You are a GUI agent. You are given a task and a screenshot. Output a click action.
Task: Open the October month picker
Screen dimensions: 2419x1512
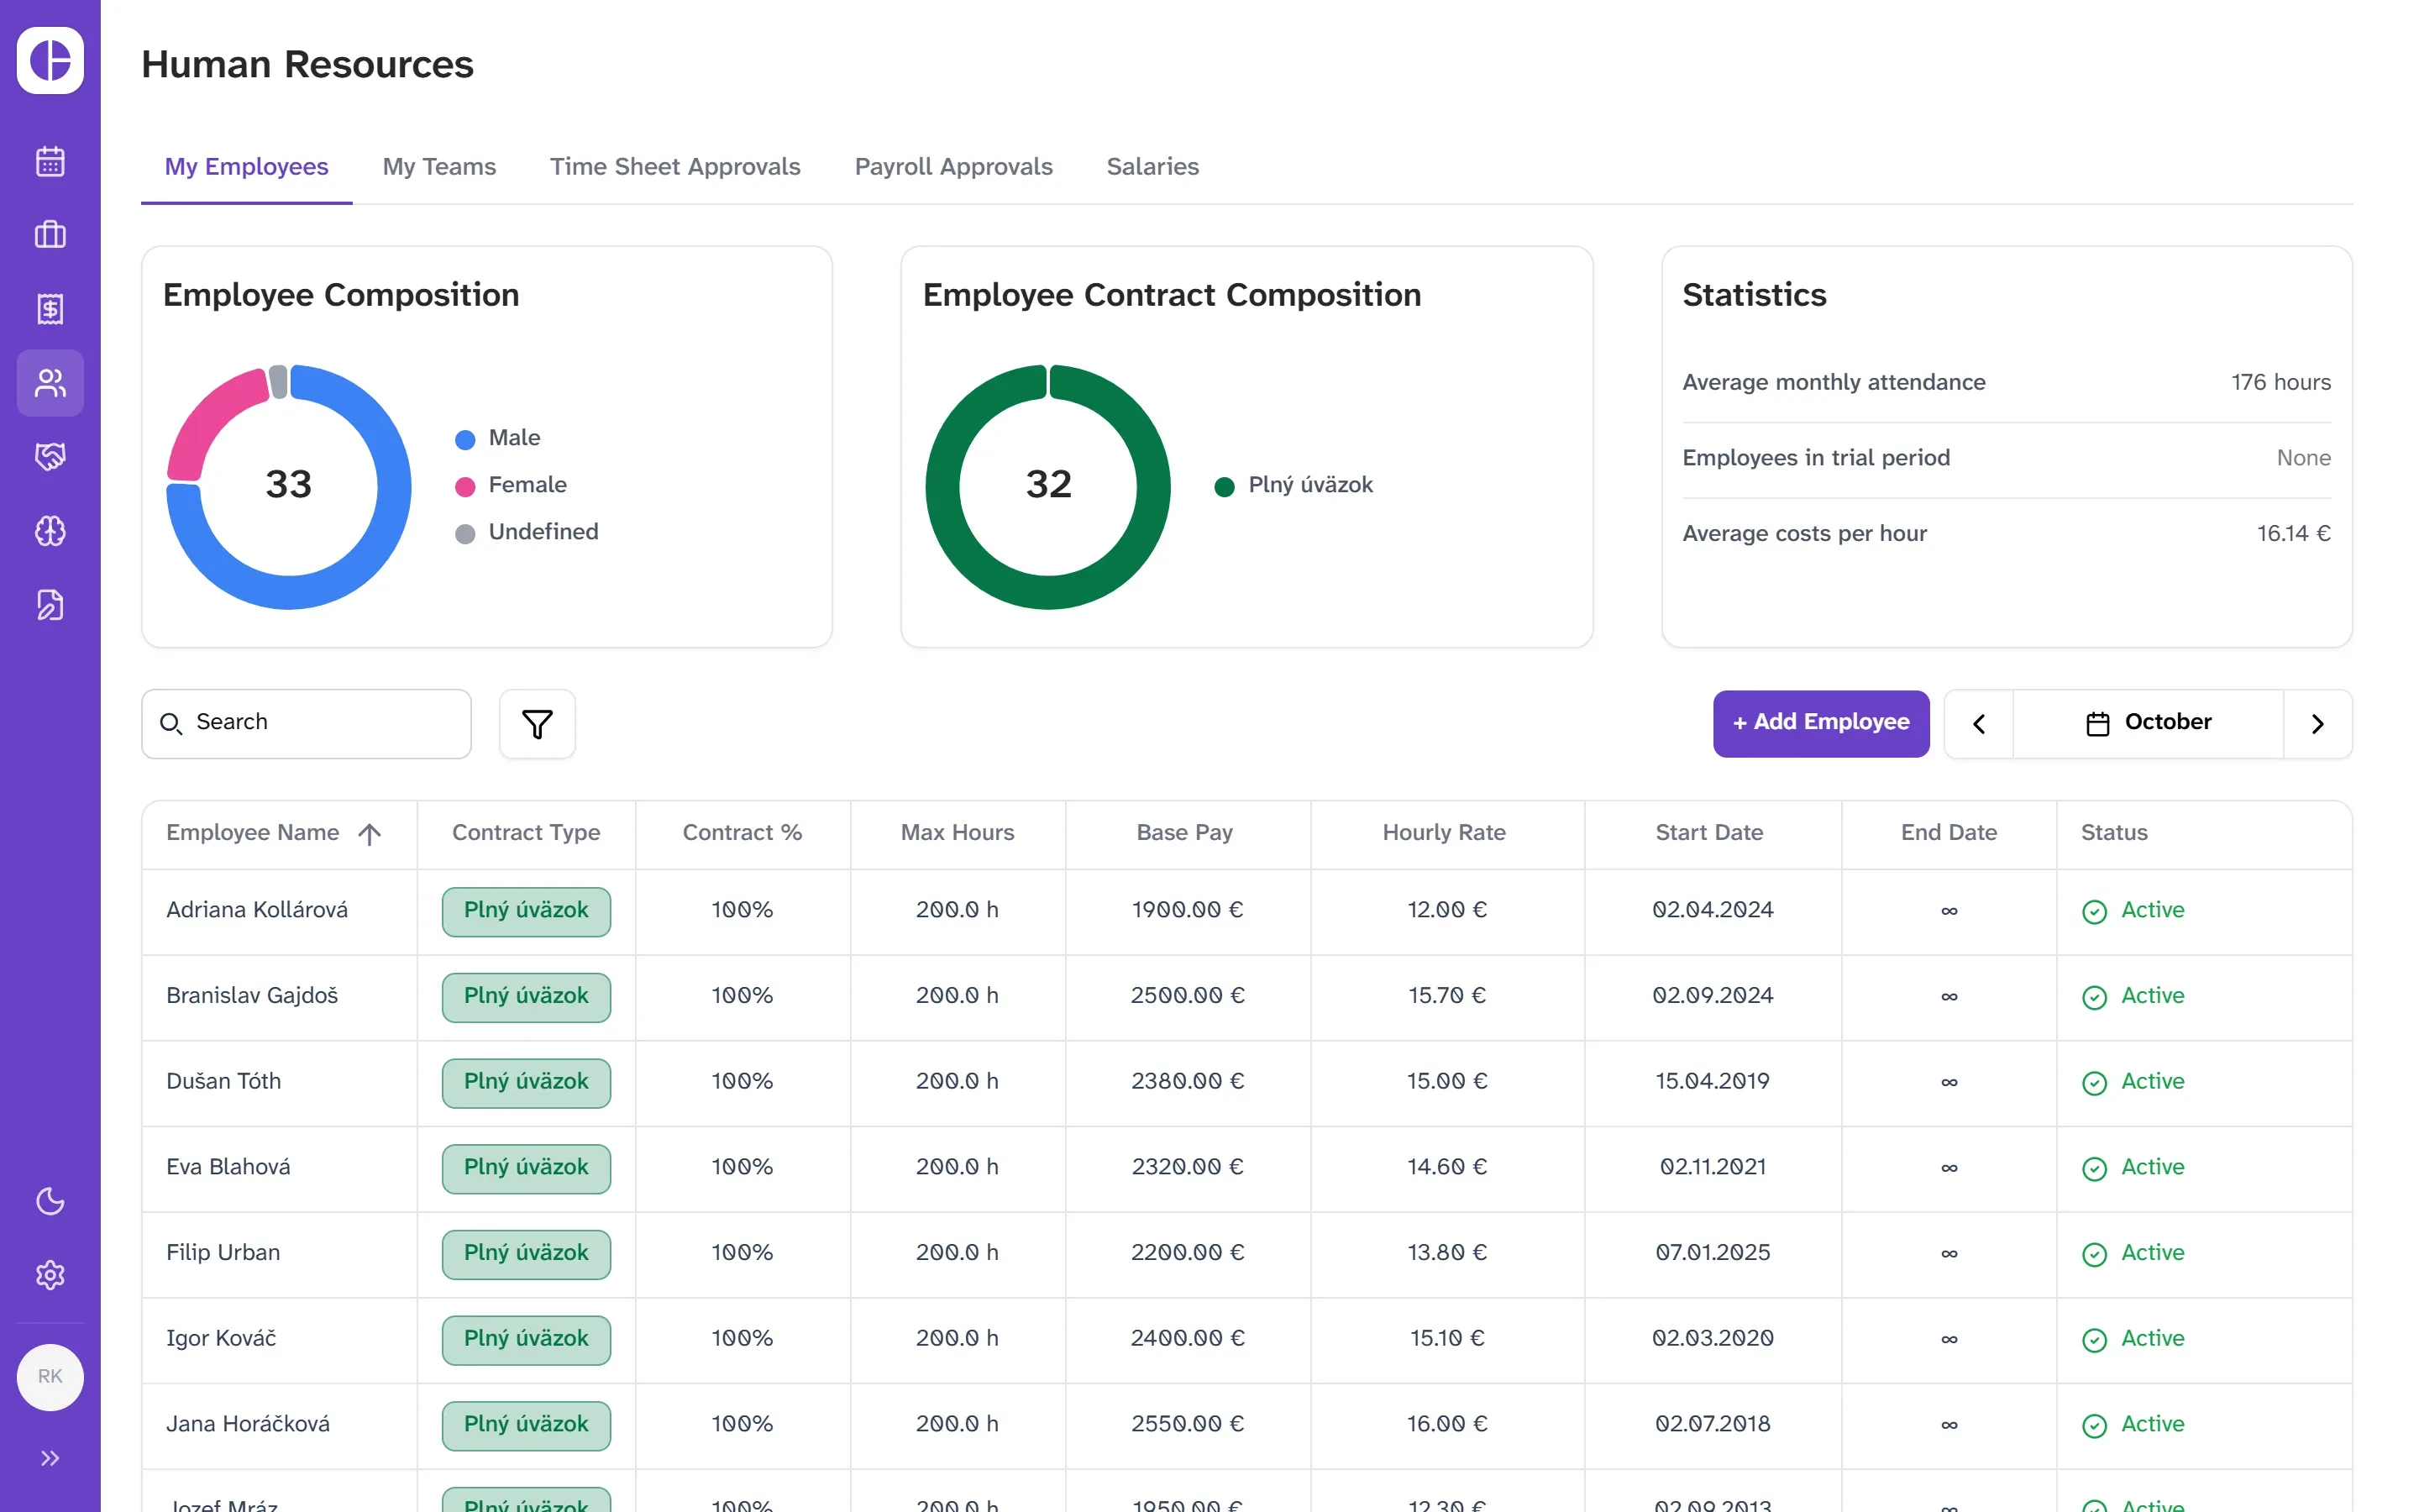pos(2147,723)
